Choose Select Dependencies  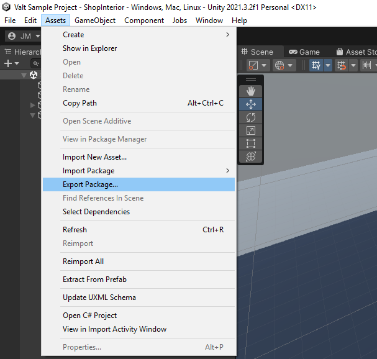tap(139, 212)
